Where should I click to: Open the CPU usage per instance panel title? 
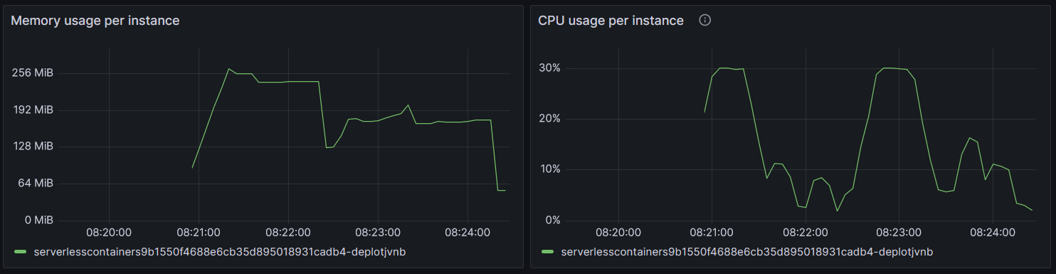click(611, 21)
